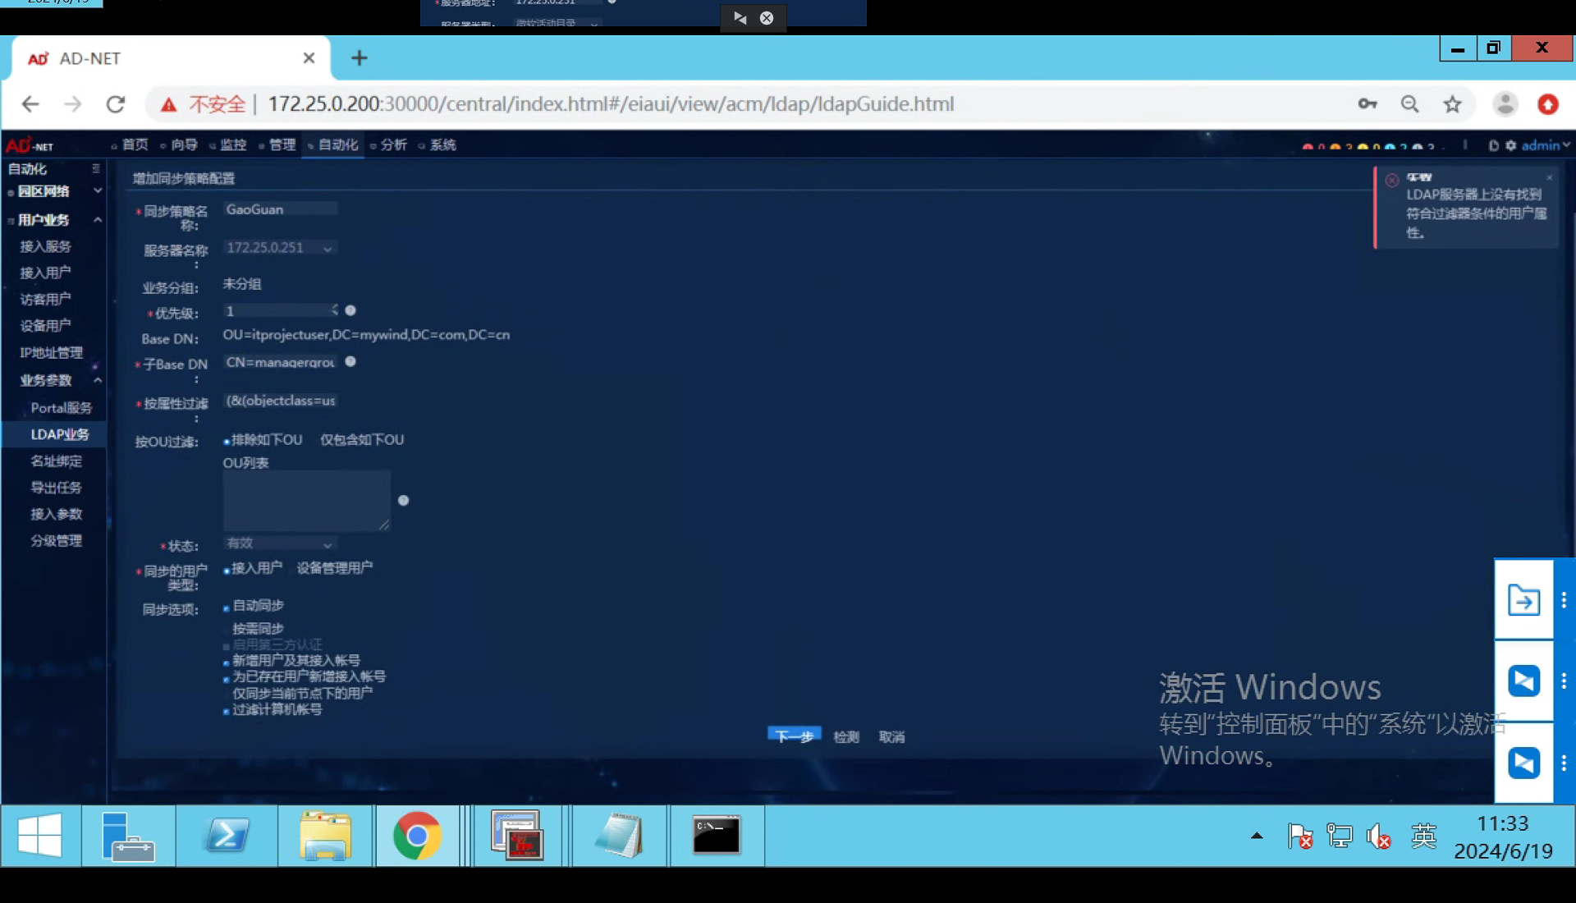Open the 监控 top menu
The width and height of the screenshot is (1576, 903).
click(x=232, y=145)
